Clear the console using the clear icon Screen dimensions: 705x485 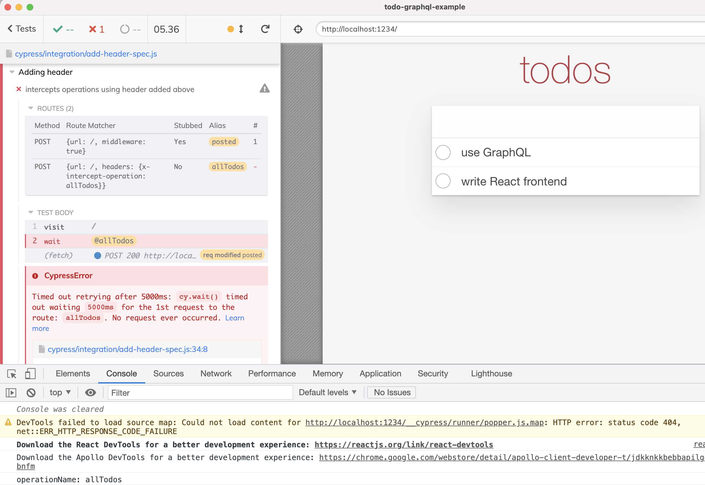pos(31,392)
